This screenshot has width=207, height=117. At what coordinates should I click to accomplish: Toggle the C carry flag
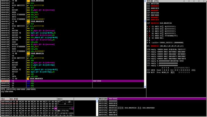pyautogui.click(x=150, y=27)
